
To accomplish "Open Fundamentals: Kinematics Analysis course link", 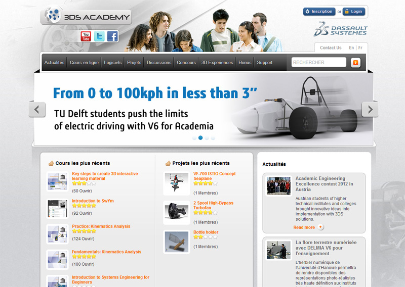I will [106, 252].
